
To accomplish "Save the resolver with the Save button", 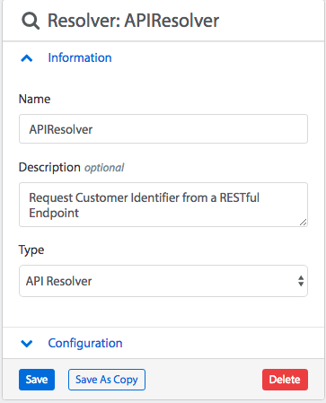I will click(37, 380).
